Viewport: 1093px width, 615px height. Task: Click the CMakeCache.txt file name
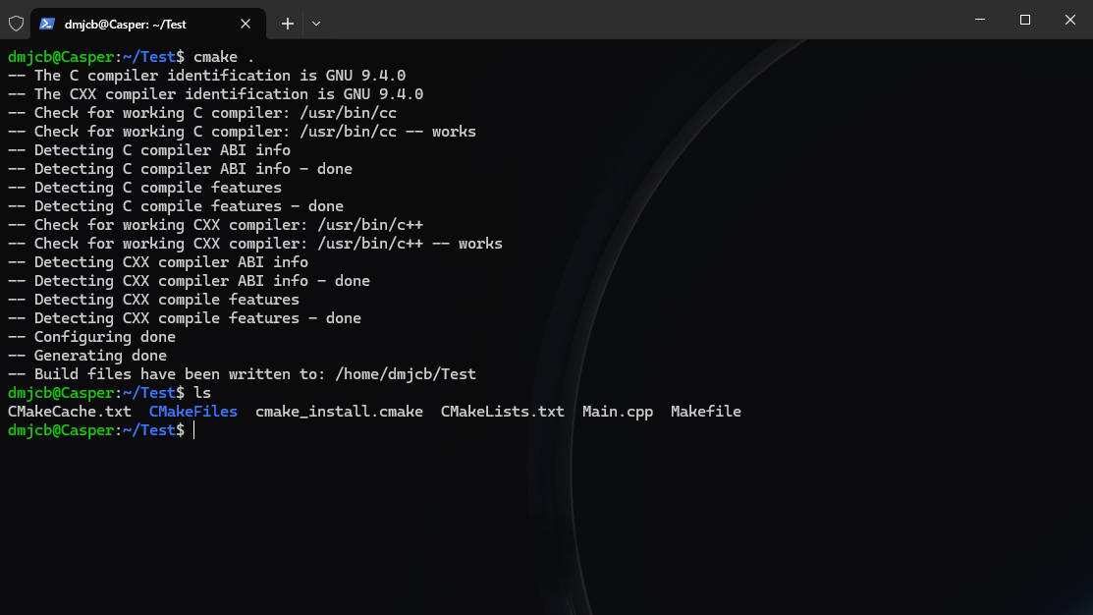click(70, 412)
